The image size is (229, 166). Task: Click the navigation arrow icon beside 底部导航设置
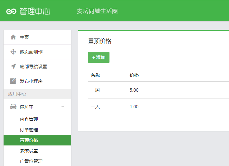point(13,67)
